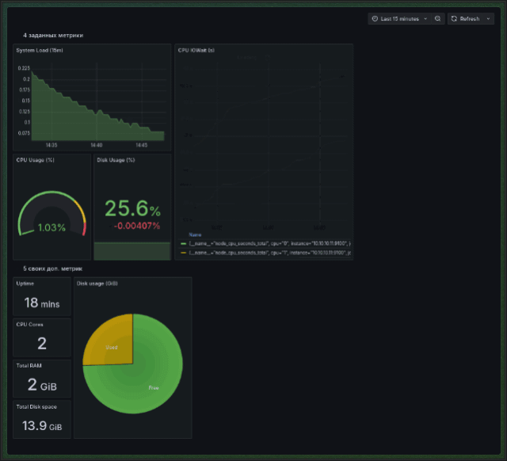Click green color swatch of cpu="0" series
This screenshot has height=461, width=507.
coord(184,243)
